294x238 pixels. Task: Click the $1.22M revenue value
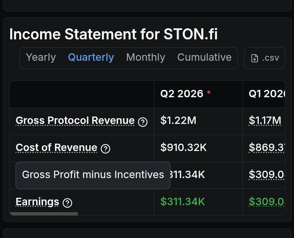(178, 120)
